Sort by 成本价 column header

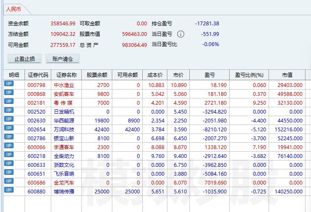pos(155,75)
